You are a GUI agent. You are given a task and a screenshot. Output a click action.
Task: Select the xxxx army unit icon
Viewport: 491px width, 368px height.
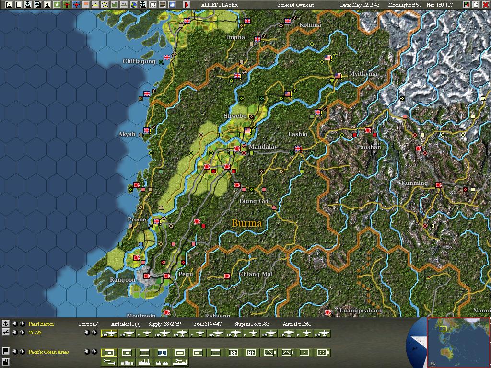(144, 353)
